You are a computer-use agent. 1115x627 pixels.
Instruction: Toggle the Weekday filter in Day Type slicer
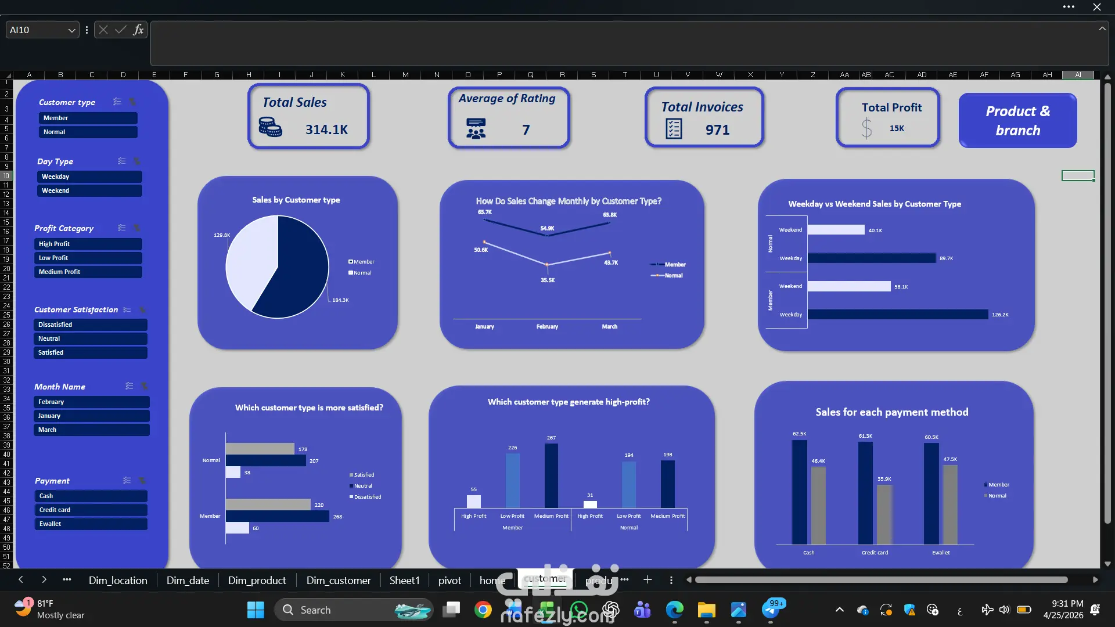point(89,176)
